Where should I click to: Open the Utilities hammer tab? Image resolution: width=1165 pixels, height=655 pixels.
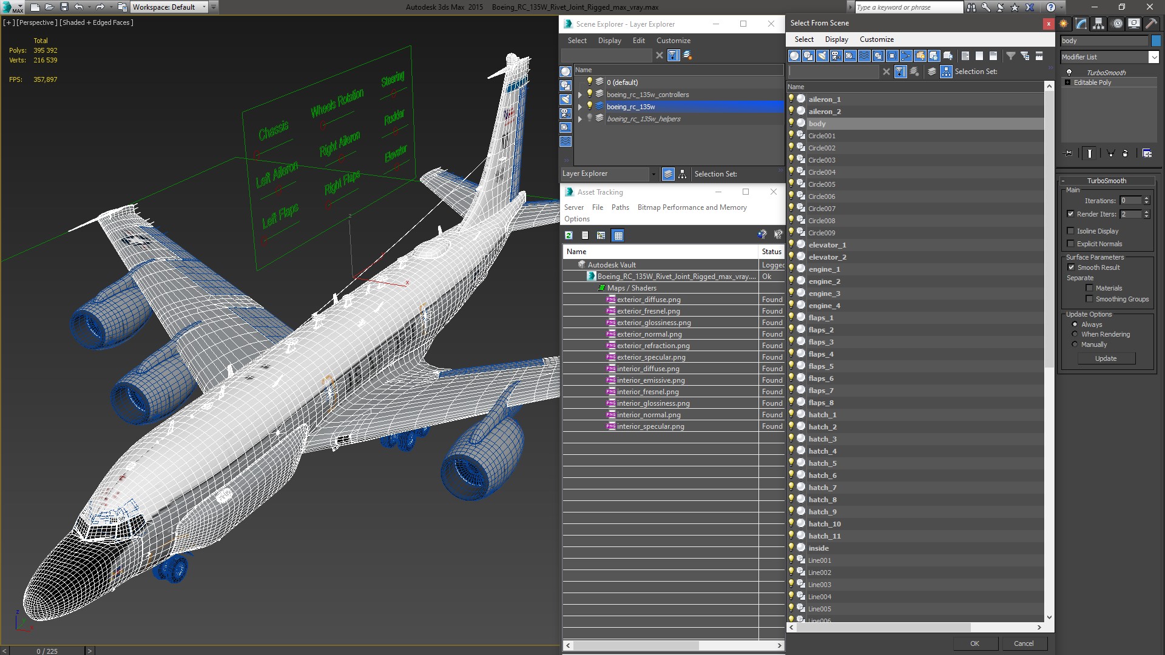point(1151,24)
